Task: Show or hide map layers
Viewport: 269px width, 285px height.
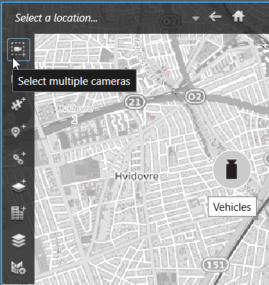Action: point(19,240)
